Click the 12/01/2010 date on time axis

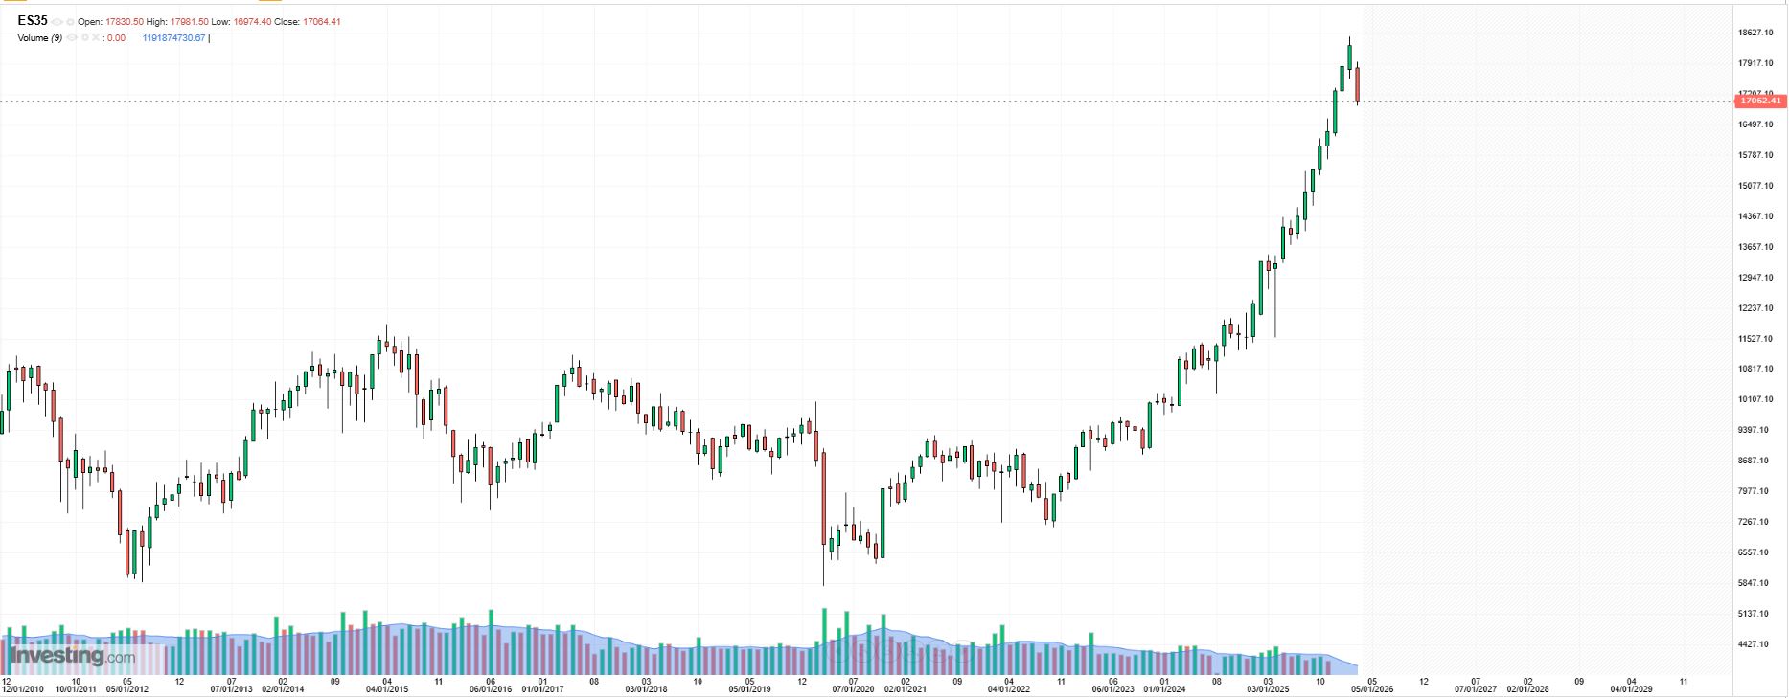pyautogui.click(x=23, y=688)
